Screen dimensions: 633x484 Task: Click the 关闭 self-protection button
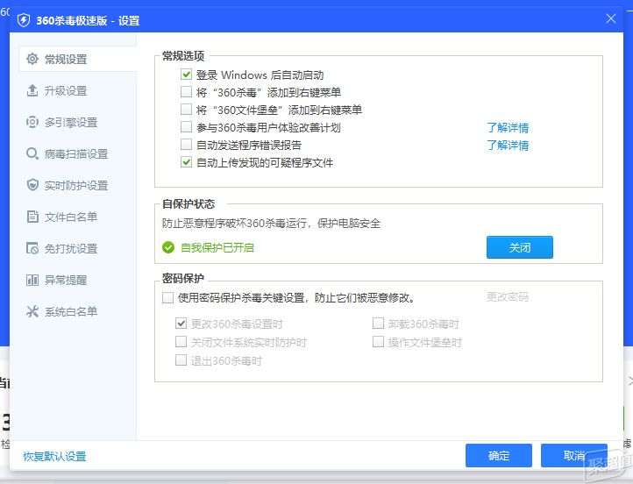coord(520,247)
